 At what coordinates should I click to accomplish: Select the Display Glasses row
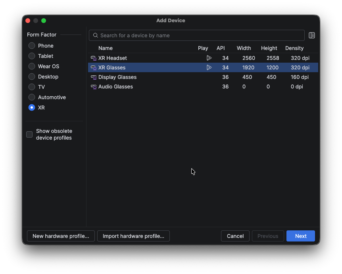pyautogui.click(x=203, y=77)
